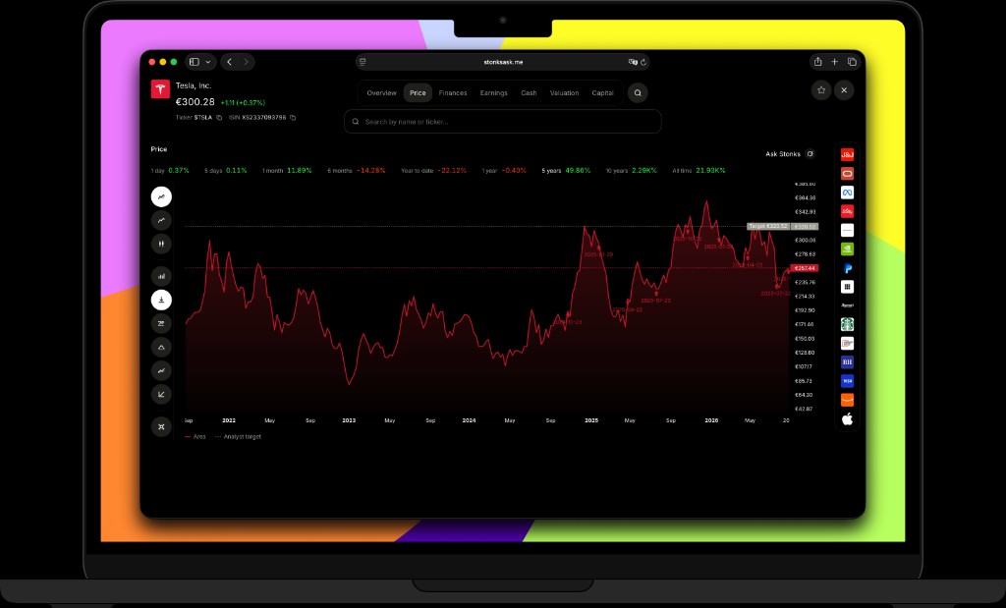Select the 1 day price range
The width and height of the screenshot is (1006, 608).
170,171
